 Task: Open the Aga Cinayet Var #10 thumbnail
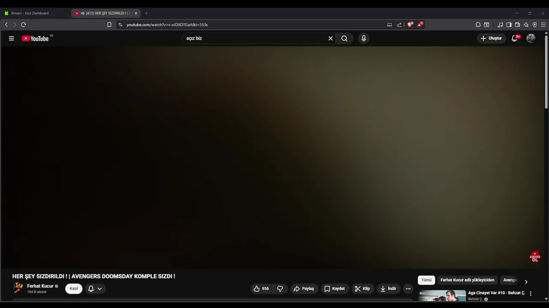pyautogui.click(x=442, y=296)
